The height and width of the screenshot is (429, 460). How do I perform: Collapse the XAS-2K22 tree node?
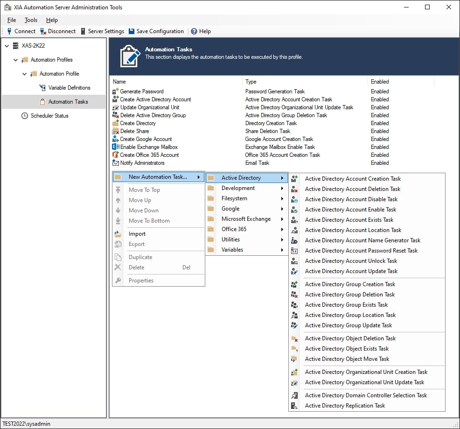tap(7, 46)
